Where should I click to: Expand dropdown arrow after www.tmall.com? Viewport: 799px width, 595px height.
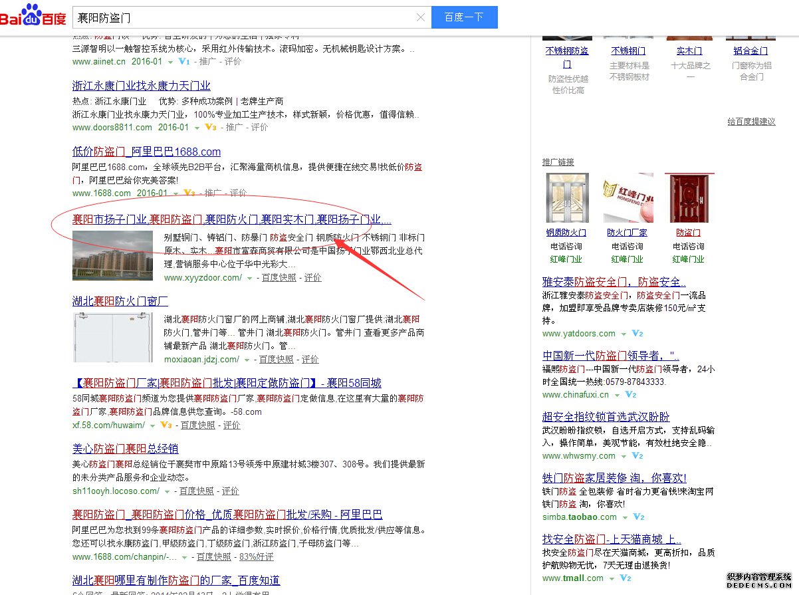point(612,578)
